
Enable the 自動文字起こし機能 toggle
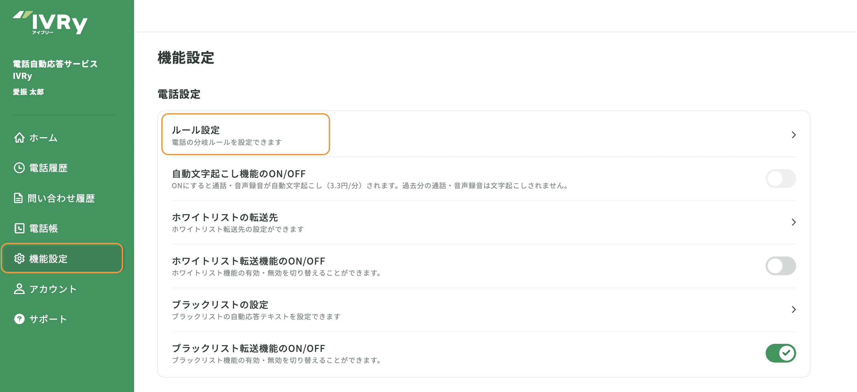click(781, 179)
